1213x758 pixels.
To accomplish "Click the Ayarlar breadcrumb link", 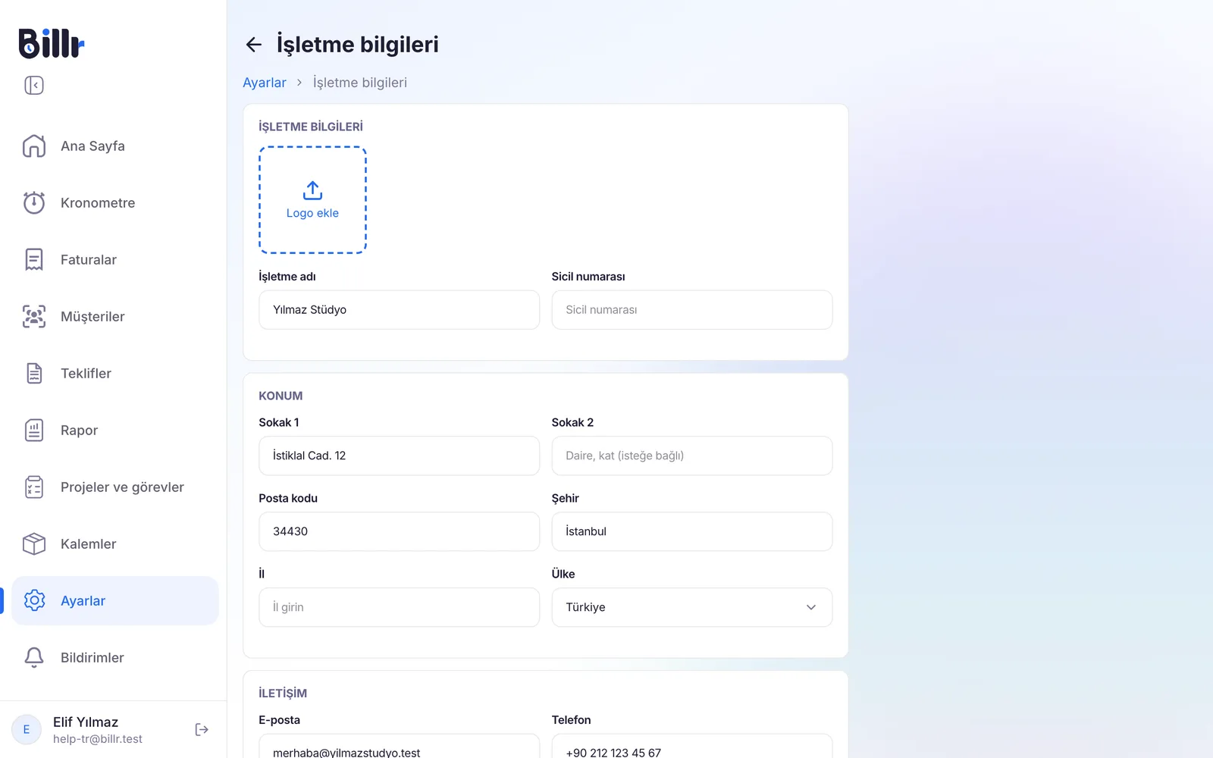I will pos(265,83).
